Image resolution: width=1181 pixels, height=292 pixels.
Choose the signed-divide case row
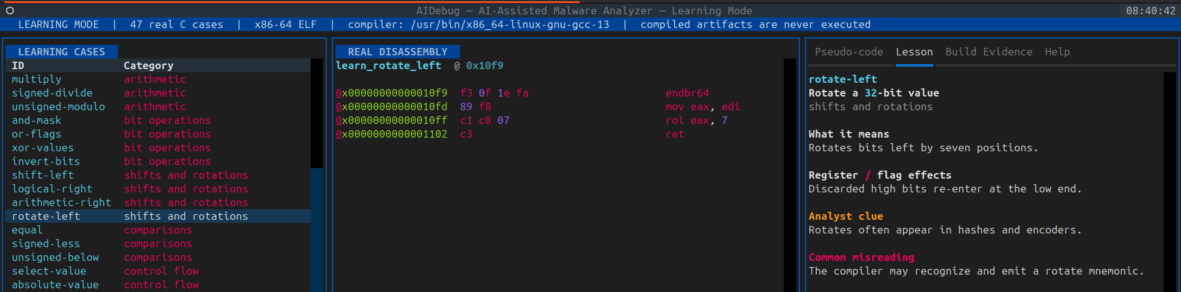(x=158, y=93)
